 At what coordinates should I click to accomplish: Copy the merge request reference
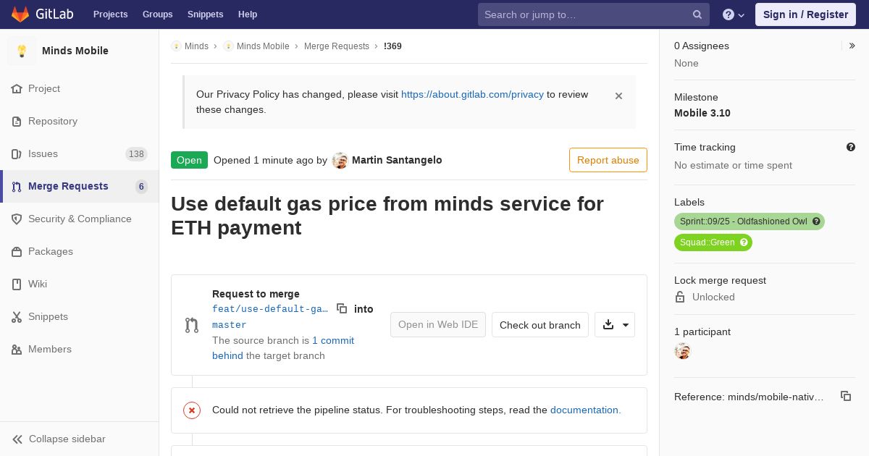tap(845, 396)
